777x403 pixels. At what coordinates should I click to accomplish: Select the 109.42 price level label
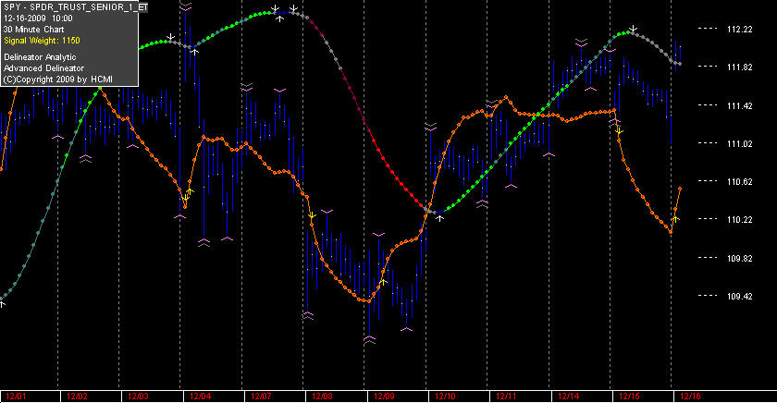(x=739, y=296)
